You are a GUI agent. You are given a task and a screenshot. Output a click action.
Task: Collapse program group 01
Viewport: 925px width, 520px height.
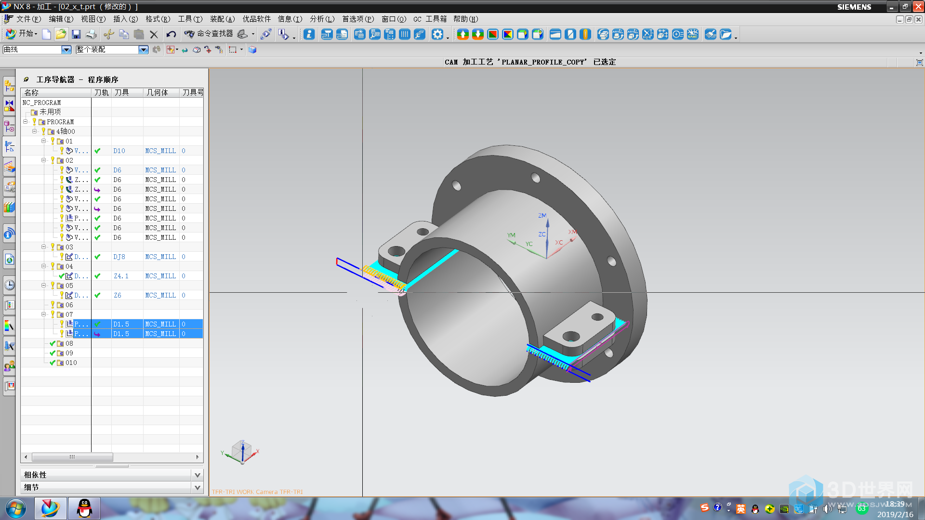tap(43, 141)
